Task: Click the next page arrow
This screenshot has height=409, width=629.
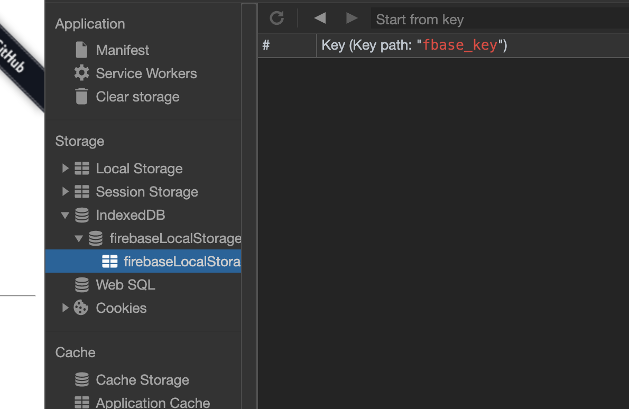Action: (x=351, y=17)
